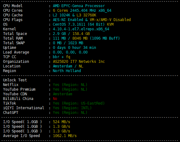Click the AES-NI Enabled flag text

coord(68,20)
